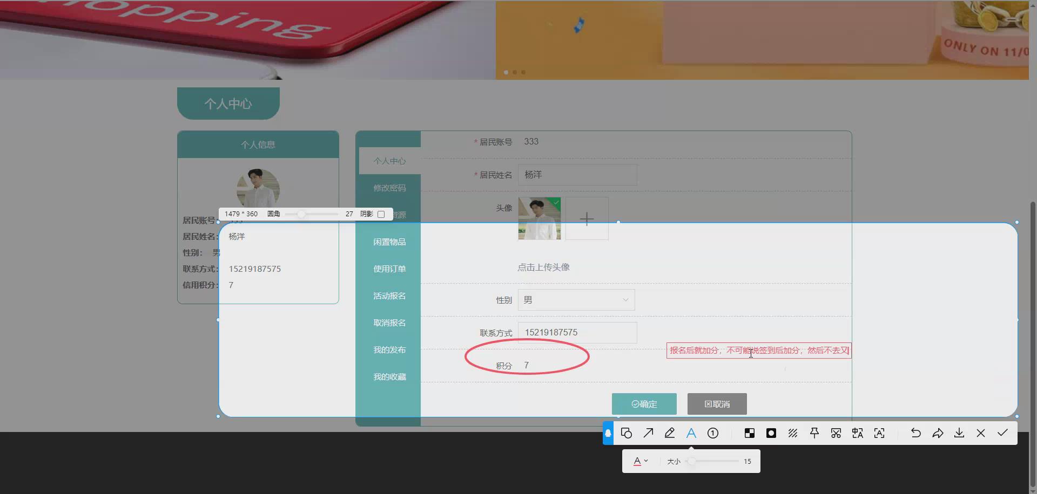Viewport: 1037px width, 494px height.
Task: Click the corner radius value 27
Action: coord(349,214)
